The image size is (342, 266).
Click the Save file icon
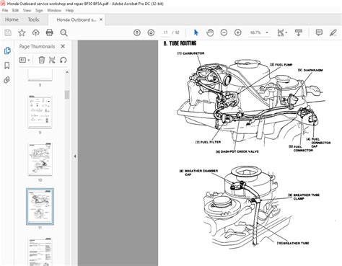click(8, 32)
